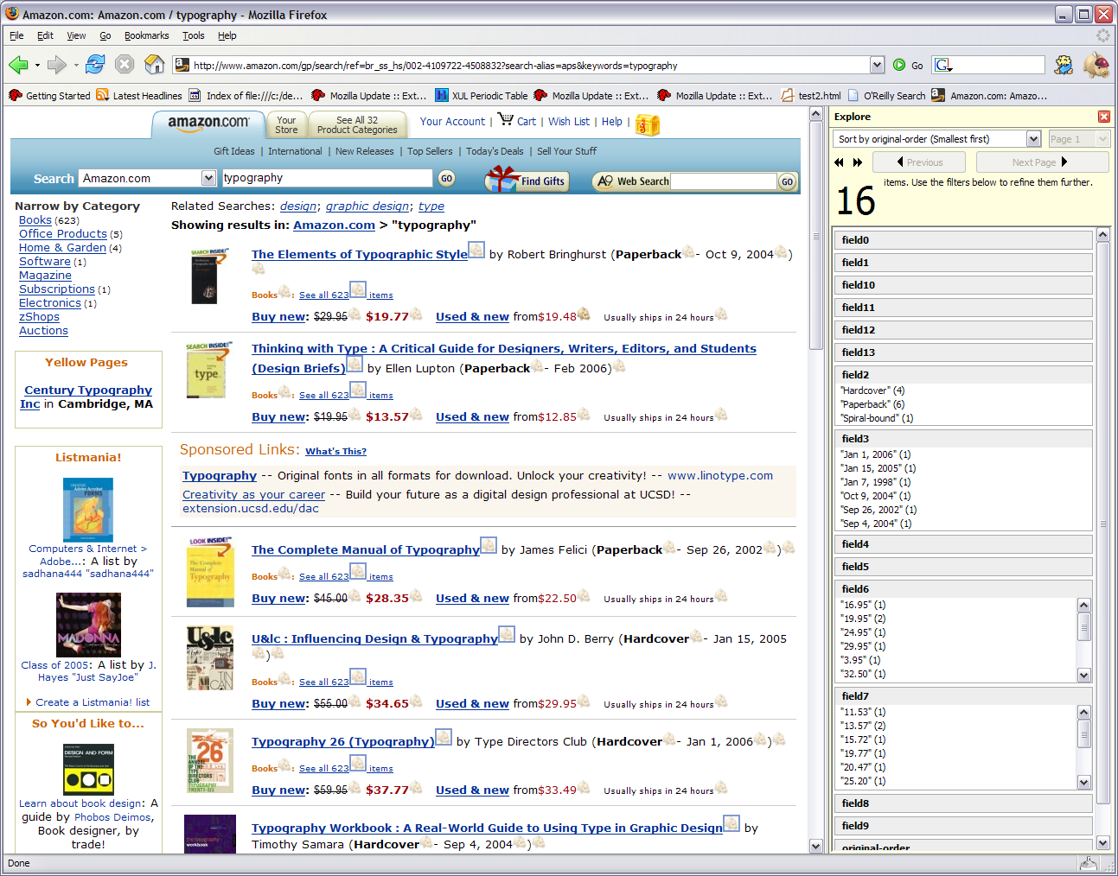
Task: Click the browser Back arrow button
Action: pyautogui.click(x=18, y=65)
